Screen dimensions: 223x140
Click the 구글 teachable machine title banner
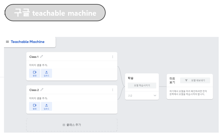55,13
